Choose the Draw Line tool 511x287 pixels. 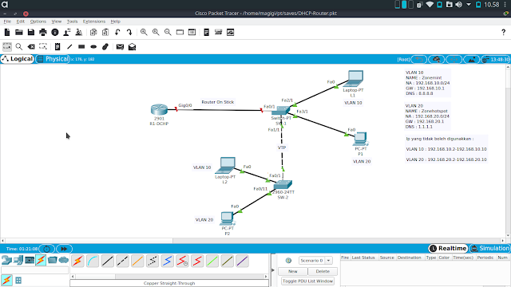click(x=69, y=46)
